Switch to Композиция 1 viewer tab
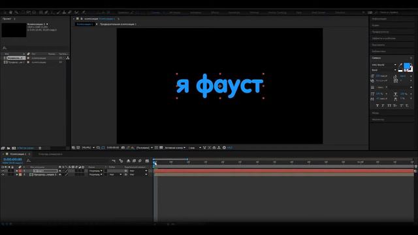 85,24
